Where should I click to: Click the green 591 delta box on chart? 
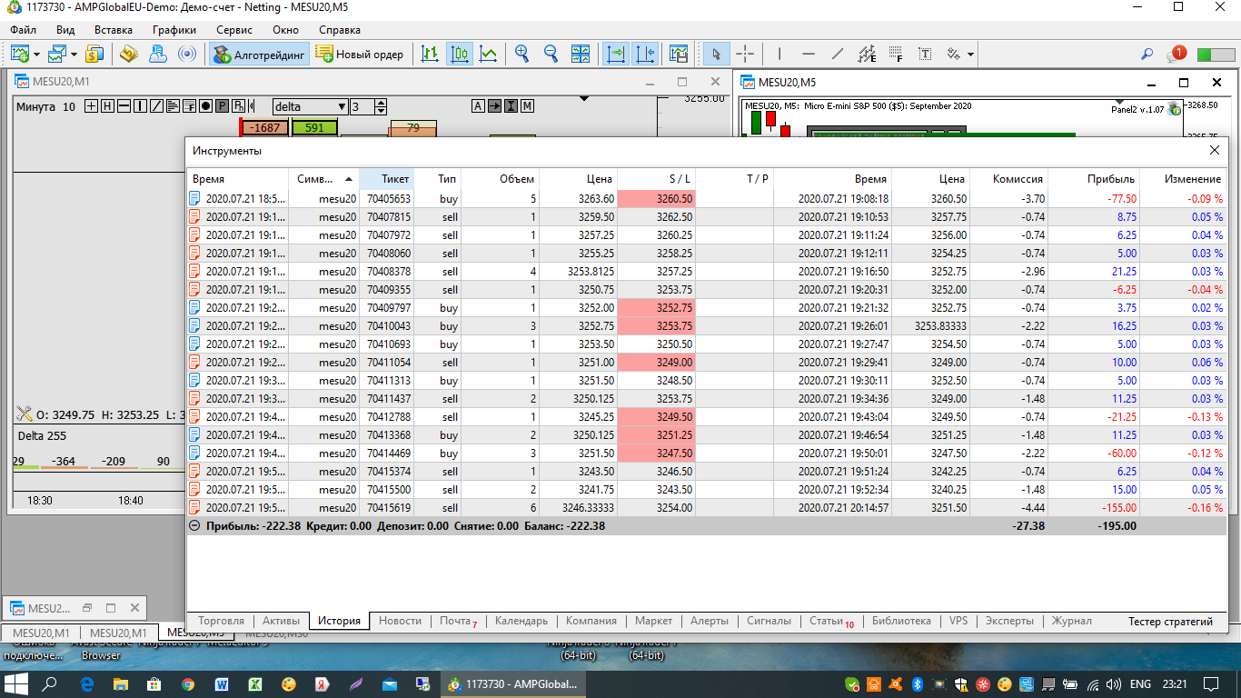click(314, 128)
